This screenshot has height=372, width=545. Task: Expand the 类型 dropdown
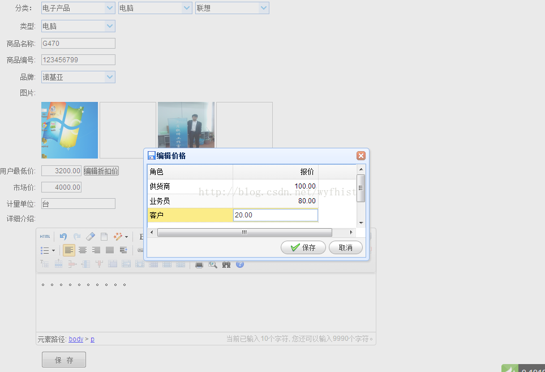[x=109, y=26]
